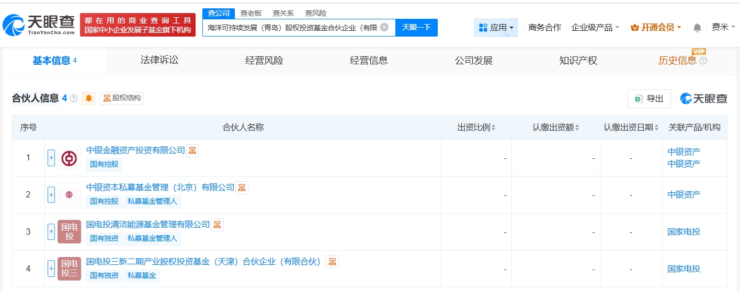Expand row 3 国电投清洁能源 plus toggle
The image size is (740, 292).
pyautogui.click(x=51, y=232)
